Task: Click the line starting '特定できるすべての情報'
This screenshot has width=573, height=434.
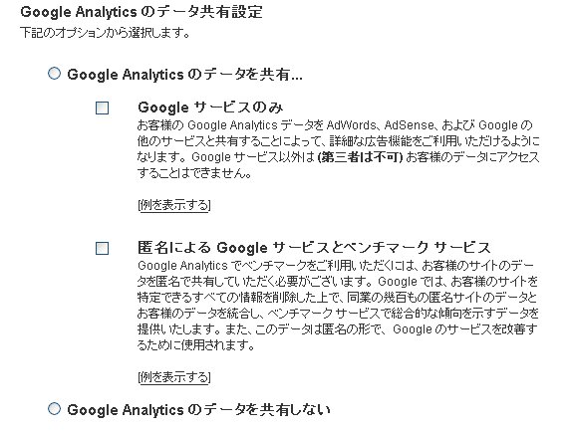Action: [337, 297]
